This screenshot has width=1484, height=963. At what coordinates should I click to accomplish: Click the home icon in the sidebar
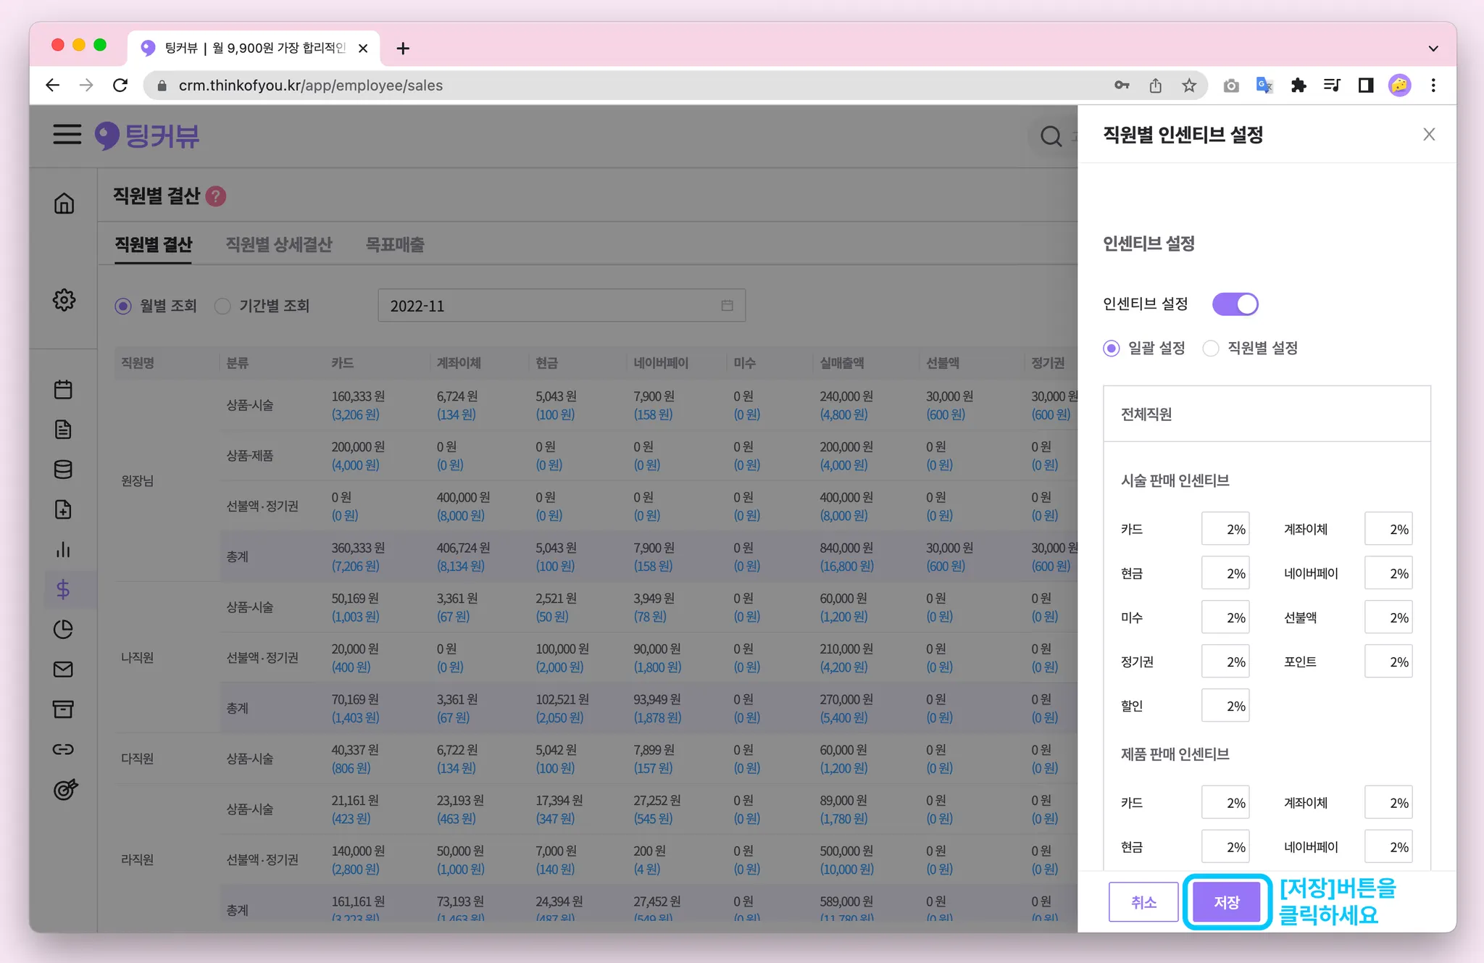coord(64,204)
